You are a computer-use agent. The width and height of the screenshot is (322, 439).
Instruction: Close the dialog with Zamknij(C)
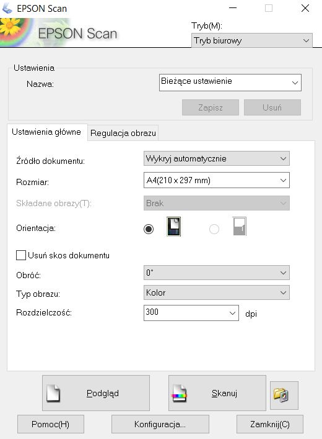270,424
